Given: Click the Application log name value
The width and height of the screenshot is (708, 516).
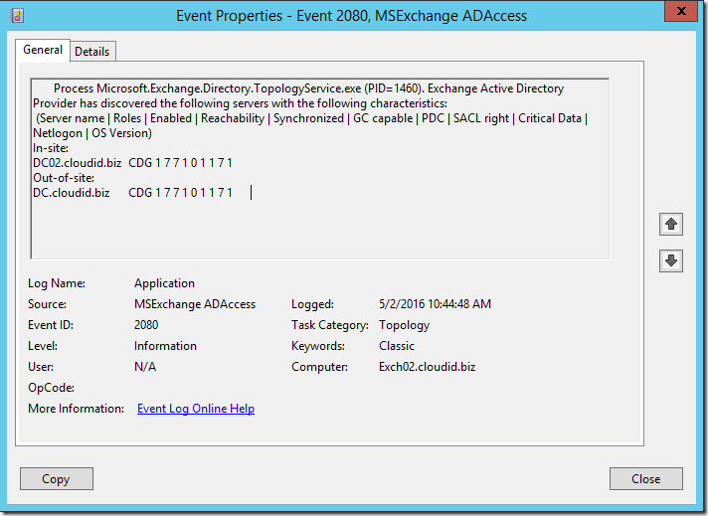Looking at the screenshot, I should (164, 283).
